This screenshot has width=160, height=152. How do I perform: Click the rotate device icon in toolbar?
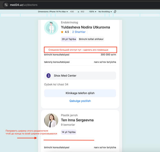pos(115,12)
